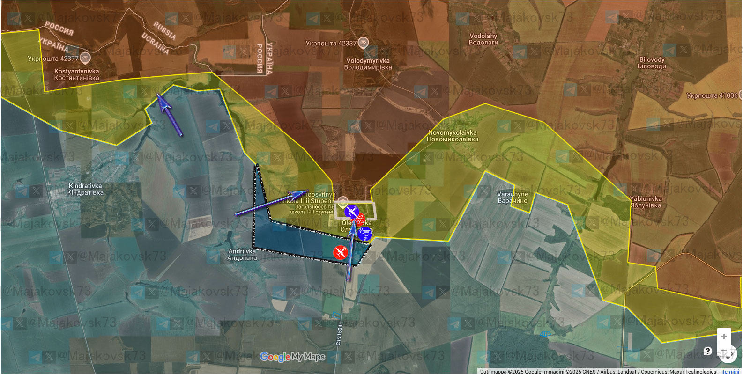The height and width of the screenshot is (374, 743).
Task: Zoom in with the plus button
Action: pyautogui.click(x=724, y=336)
